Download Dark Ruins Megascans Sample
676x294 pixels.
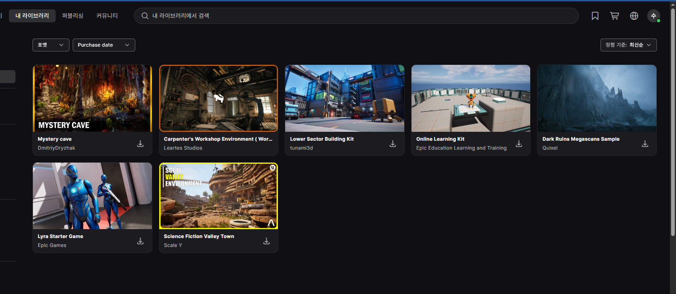(x=645, y=144)
